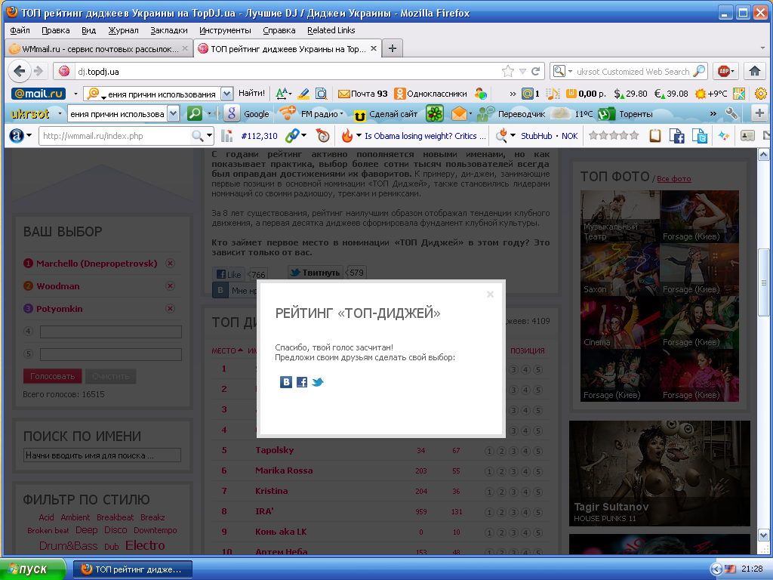773x580 pixels.
Task: Bookmark this page with the star icon
Action: coord(508,72)
